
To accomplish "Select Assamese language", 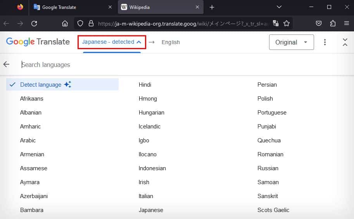I will click(x=34, y=168).
